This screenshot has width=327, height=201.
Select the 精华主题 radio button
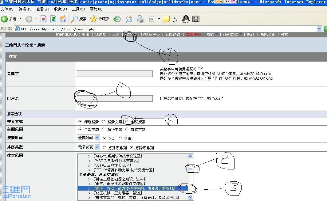point(104,129)
